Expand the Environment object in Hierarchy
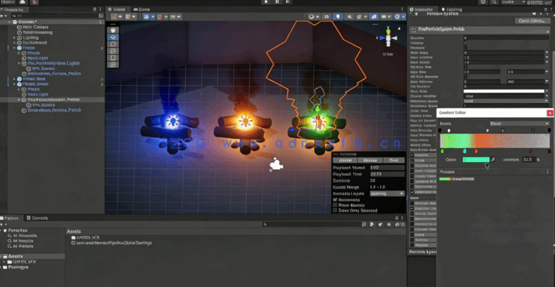Viewport: 555px width, 287px height. pyautogui.click(x=15, y=42)
